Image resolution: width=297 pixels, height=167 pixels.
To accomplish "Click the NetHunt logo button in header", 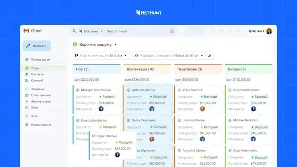I will coord(256,31).
